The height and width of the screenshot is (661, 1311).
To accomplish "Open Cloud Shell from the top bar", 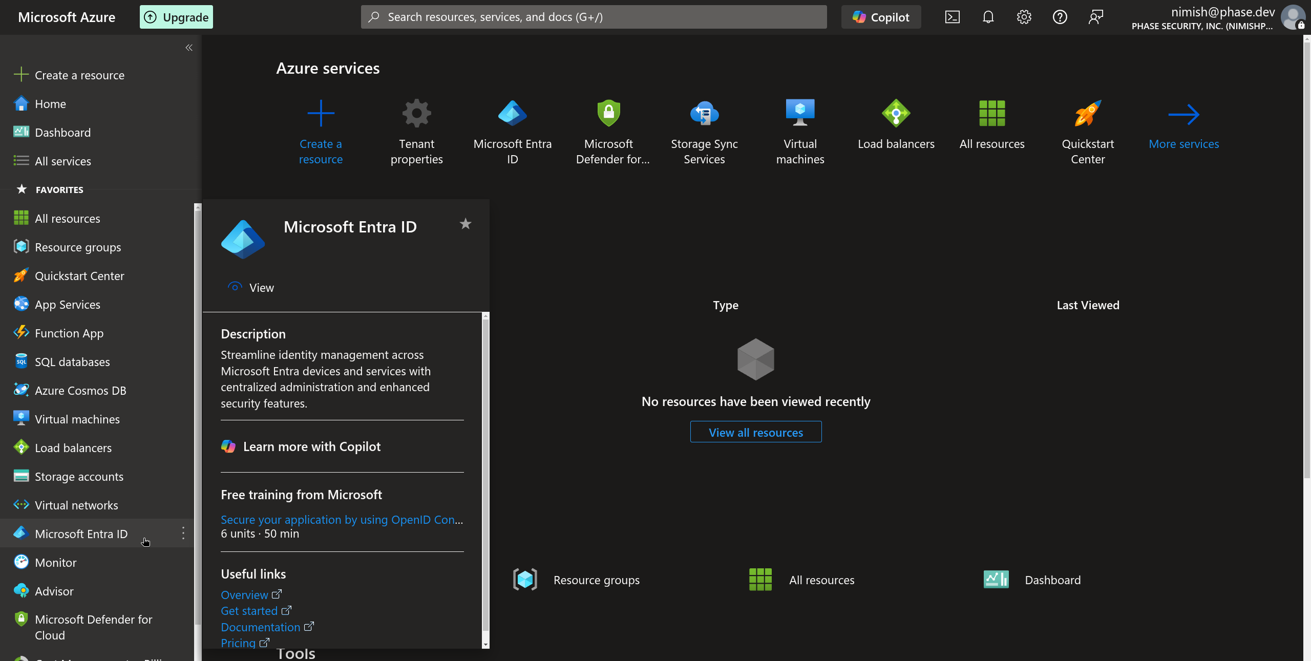I will (952, 16).
